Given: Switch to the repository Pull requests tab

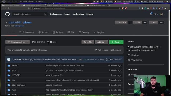Looking at the screenshot, I should pyautogui.click(x=27, y=32).
